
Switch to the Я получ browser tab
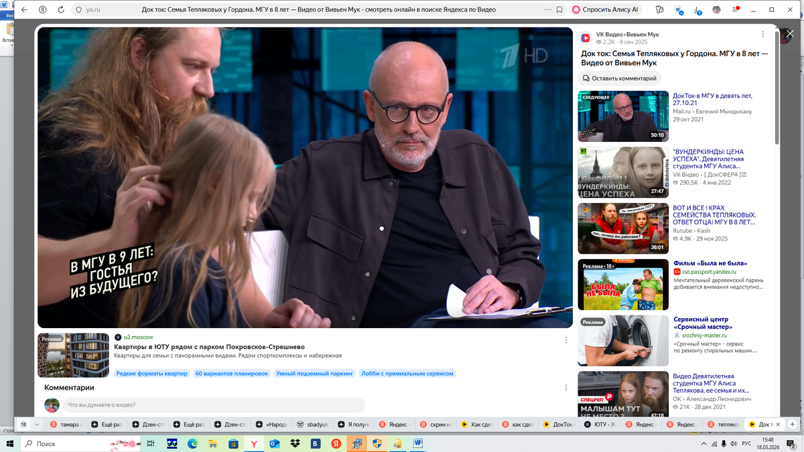point(354,425)
